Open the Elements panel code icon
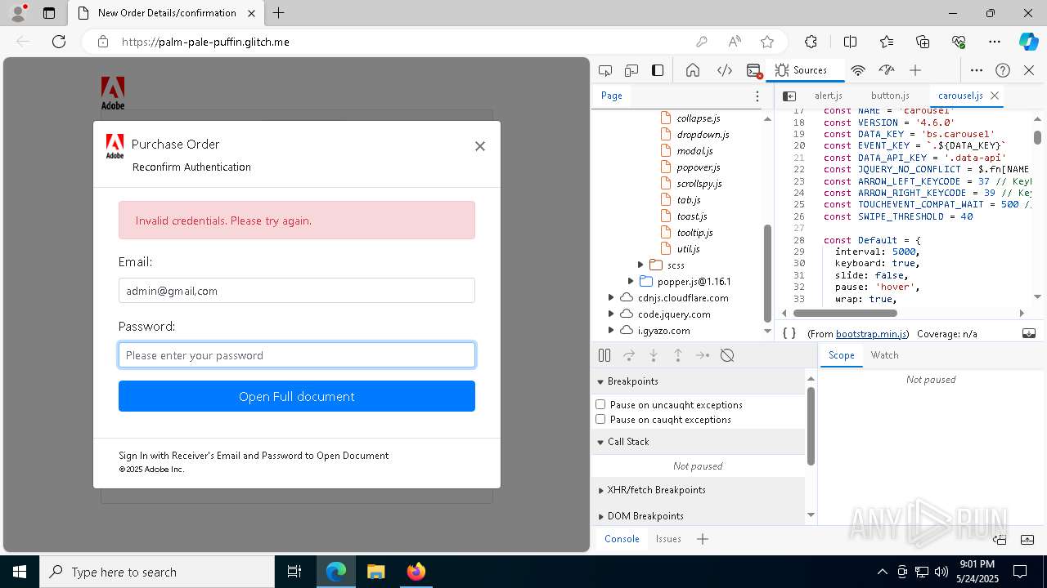 pyautogui.click(x=725, y=70)
